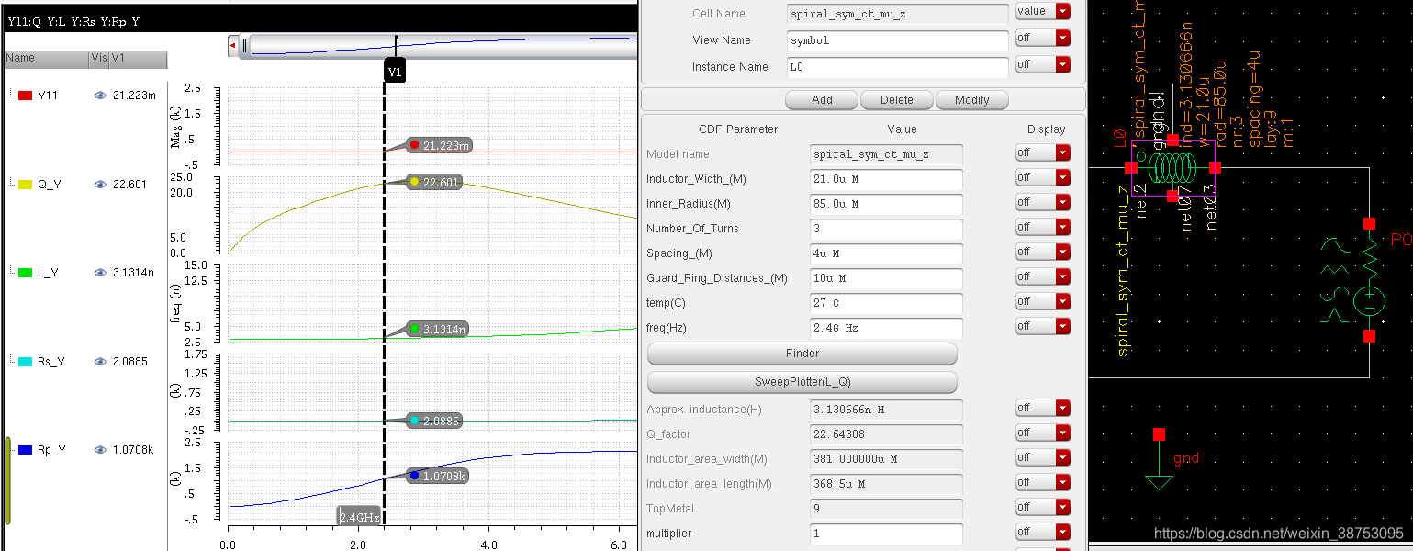Click the Spacing field with 4u M

[x=887, y=253]
